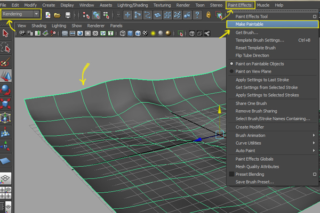This screenshot has height=213, width=320.
Task: Choose Paint Effects Globals
Action: click(273, 159)
